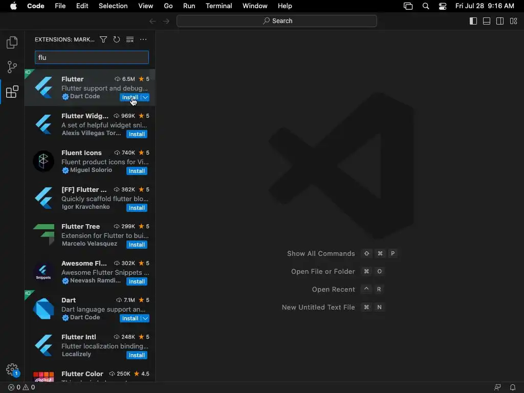Click 'Open Recent' hint text
524x393 pixels.
pos(333,290)
